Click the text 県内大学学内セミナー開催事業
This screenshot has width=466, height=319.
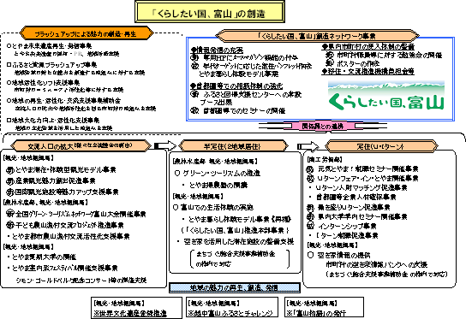(362, 217)
